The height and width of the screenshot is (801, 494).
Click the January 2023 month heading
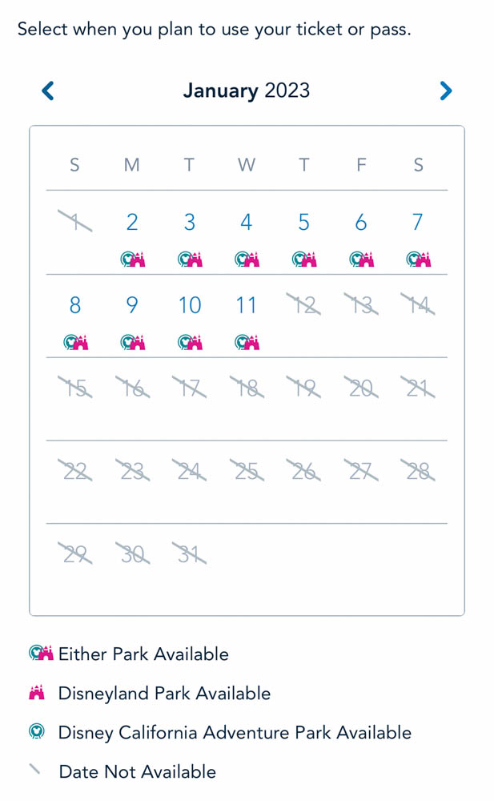point(246,91)
